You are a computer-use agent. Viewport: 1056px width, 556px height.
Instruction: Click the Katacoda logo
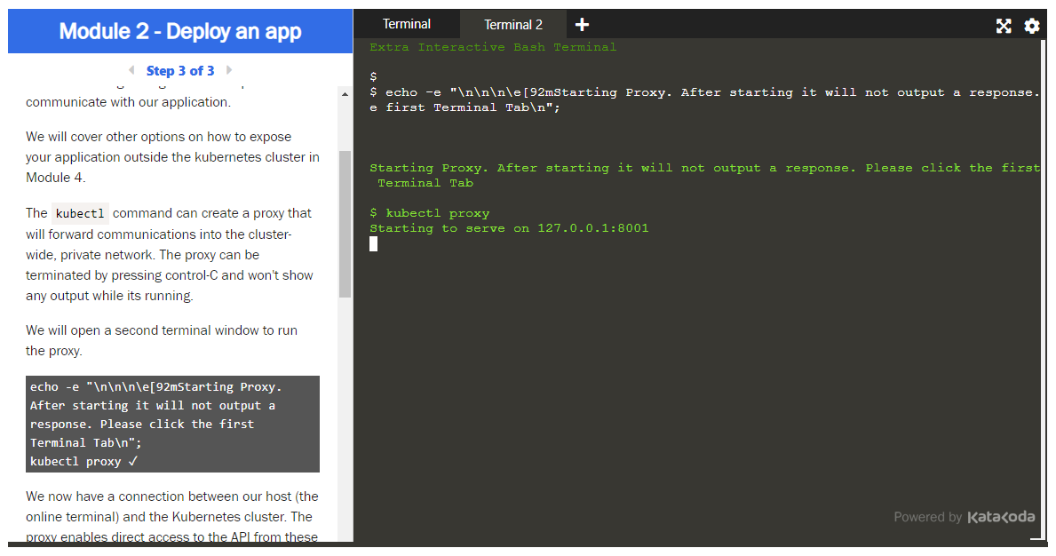click(x=1002, y=517)
